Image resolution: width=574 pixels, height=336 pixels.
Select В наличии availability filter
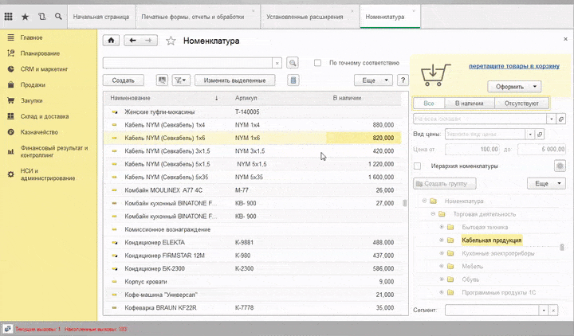coord(470,103)
